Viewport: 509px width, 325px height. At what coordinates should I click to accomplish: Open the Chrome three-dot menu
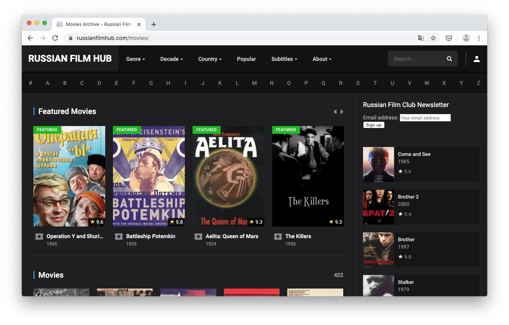(x=479, y=38)
